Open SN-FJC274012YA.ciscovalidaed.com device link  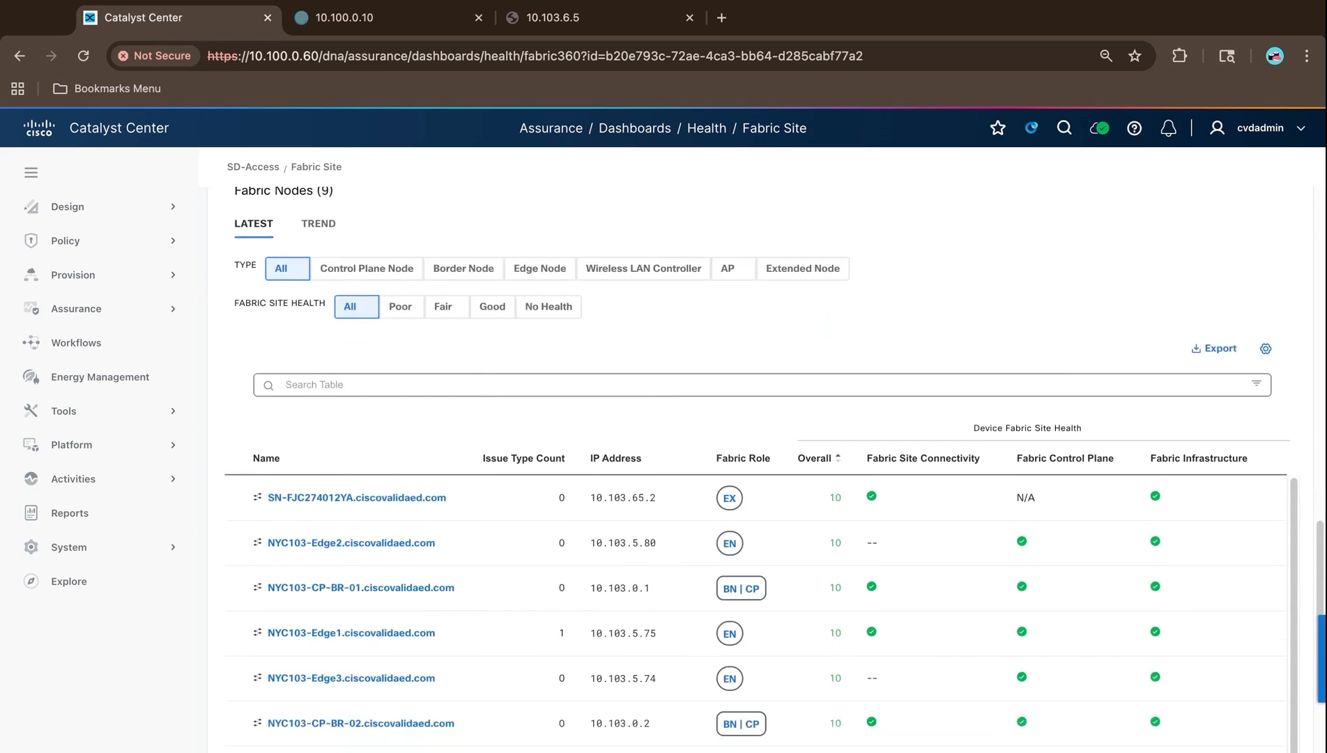(x=357, y=498)
